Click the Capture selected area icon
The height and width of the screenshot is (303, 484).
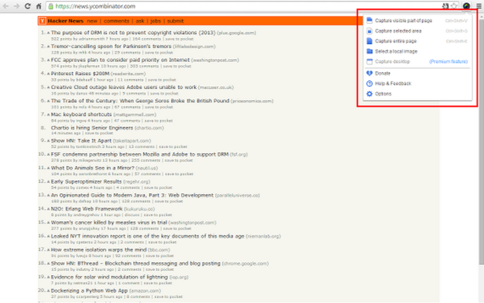coord(369,31)
